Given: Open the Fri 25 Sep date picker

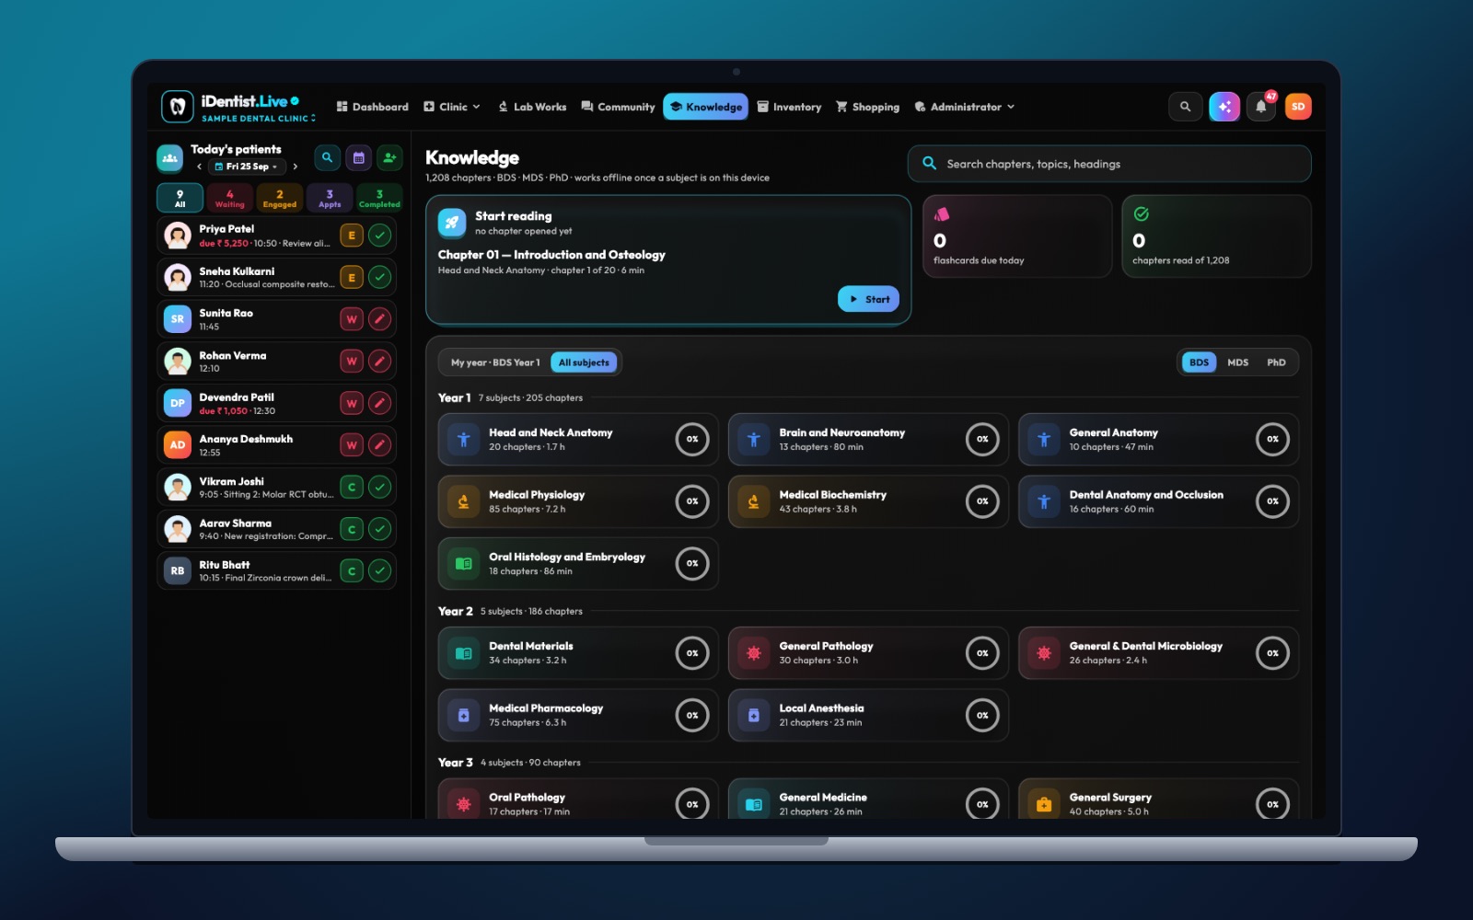Looking at the screenshot, I should [x=247, y=167].
